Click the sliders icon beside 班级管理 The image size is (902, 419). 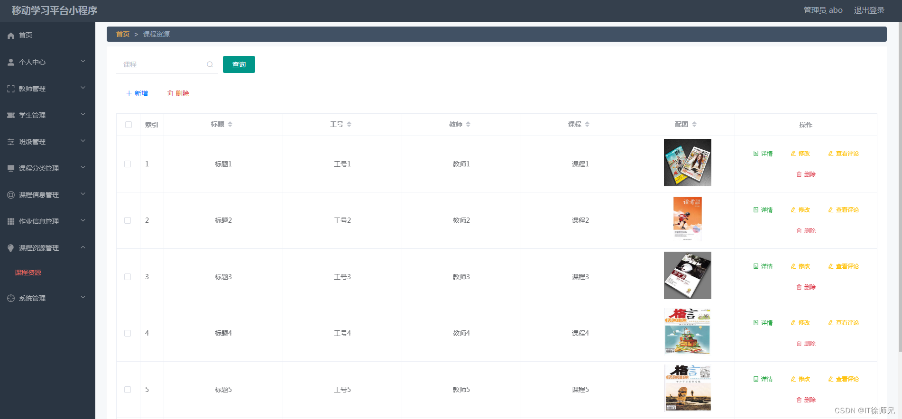pyautogui.click(x=11, y=142)
